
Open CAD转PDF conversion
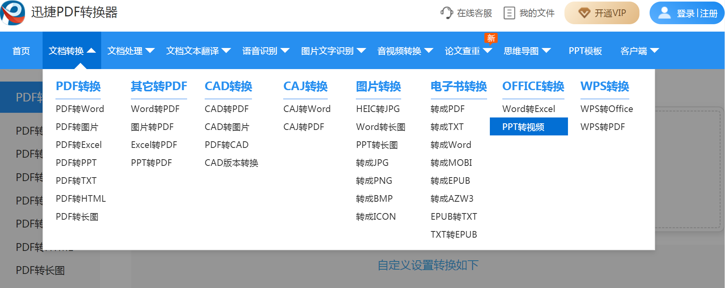pos(227,109)
